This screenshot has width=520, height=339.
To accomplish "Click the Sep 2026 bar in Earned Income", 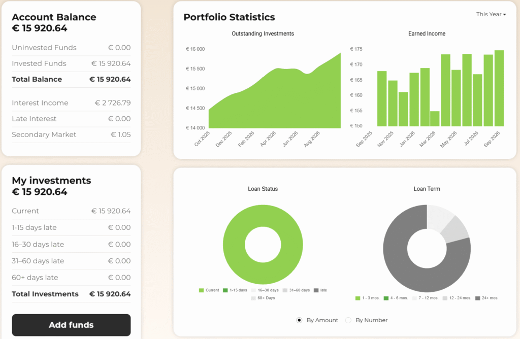I will click(499, 88).
